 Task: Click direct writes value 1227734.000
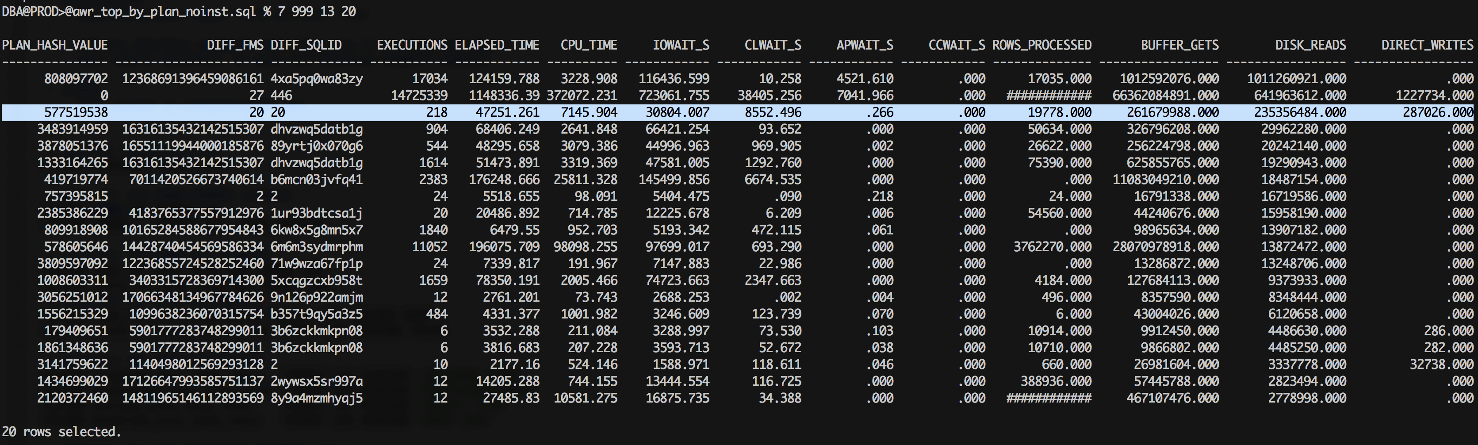(x=1434, y=95)
